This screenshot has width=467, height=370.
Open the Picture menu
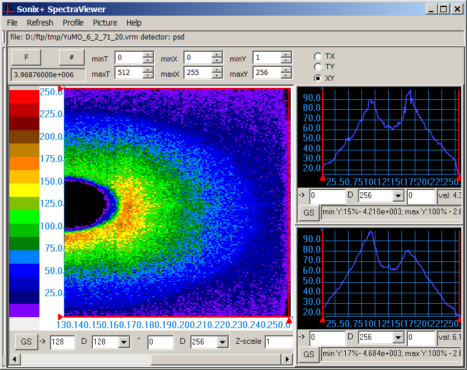pyautogui.click(x=105, y=23)
